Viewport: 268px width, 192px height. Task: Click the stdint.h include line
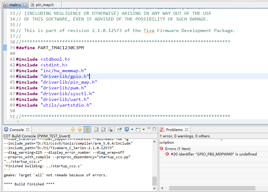tap(42, 65)
